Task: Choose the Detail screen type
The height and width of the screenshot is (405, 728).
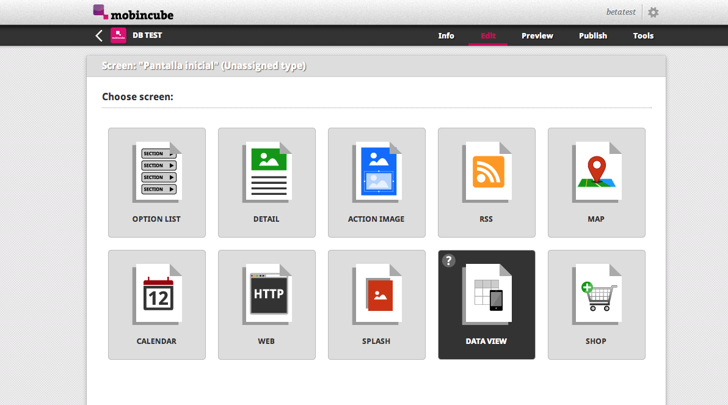Action: coord(267,183)
